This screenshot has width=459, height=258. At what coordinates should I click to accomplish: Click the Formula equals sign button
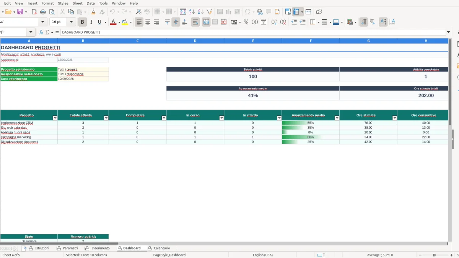coord(57,32)
